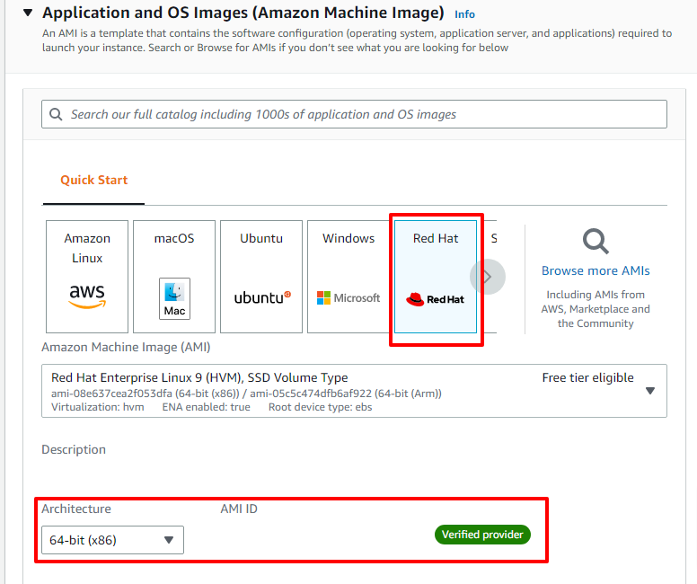Click the Virtualization: hvm text
The width and height of the screenshot is (697, 584).
(98, 407)
